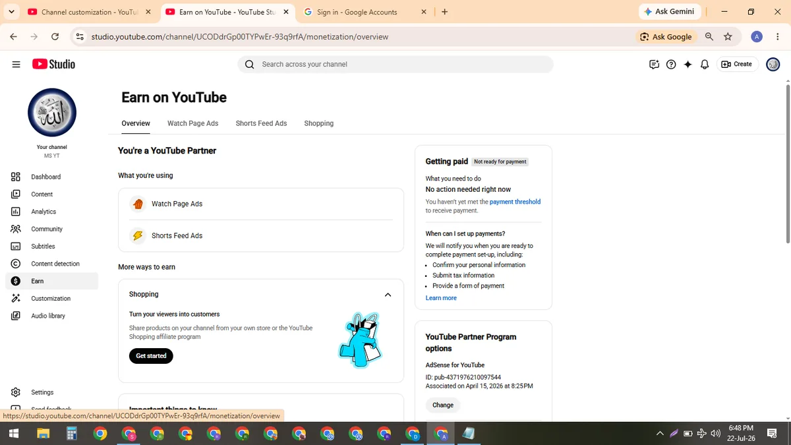The height and width of the screenshot is (445, 791).
Task: Click the Shorts Feed Ads row label
Action: pos(177,235)
